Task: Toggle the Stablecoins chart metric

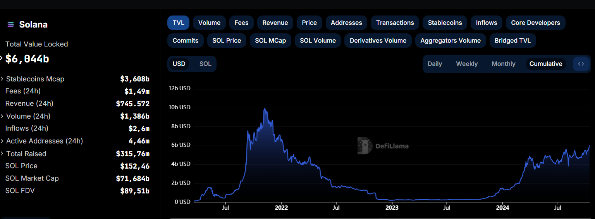Action: [x=445, y=23]
